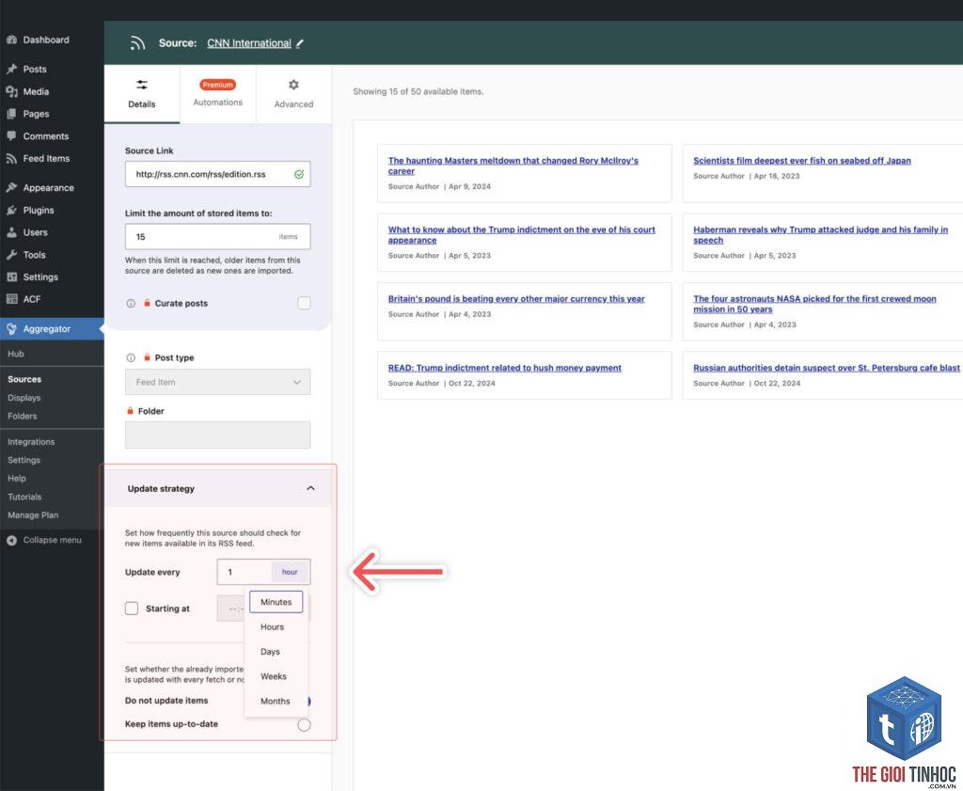
Task: Click the stored items limit field
Action: point(217,236)
